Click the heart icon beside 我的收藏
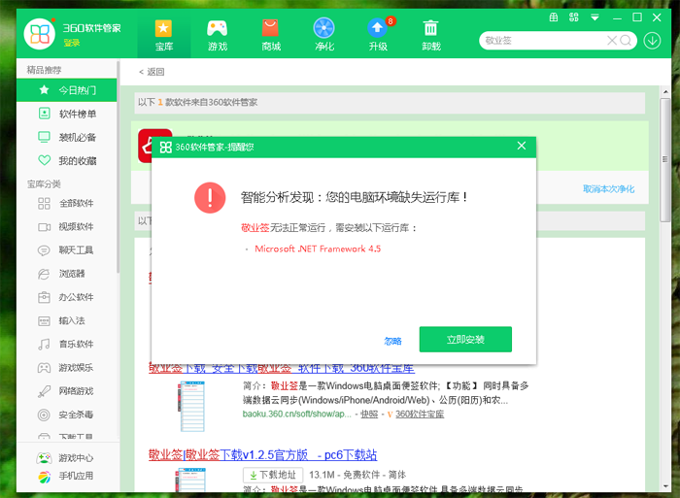Image resolution: width=680 pixels, height=498 pixels. point(45,160)
